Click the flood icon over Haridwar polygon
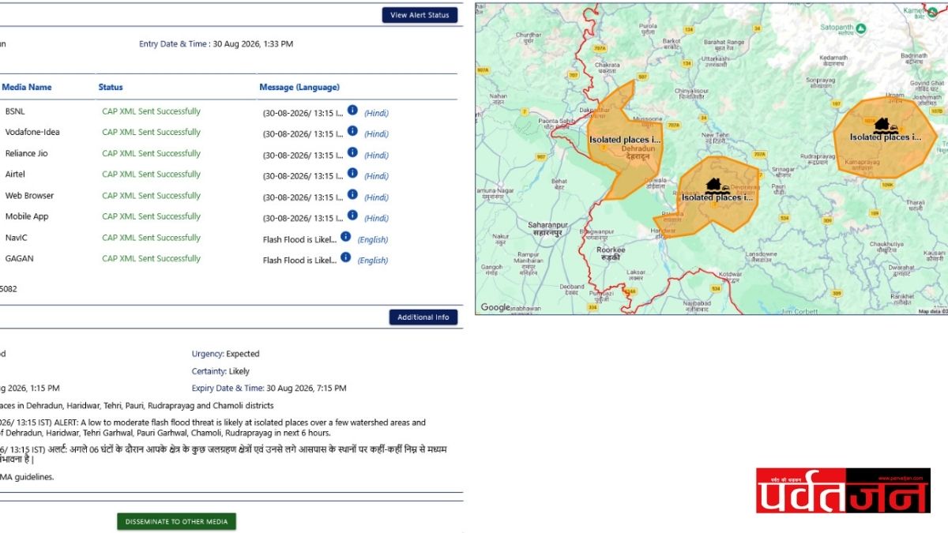The height and width of the screenshot is (533, 948). click(x=717, y=186)
